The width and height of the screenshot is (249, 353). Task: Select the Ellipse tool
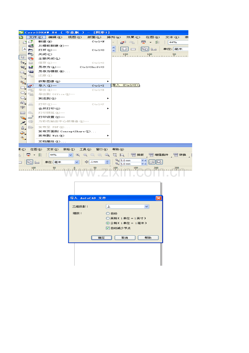coord(23,93)
